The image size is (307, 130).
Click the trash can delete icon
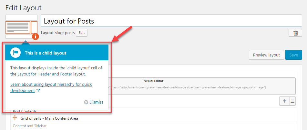pos(295,33)
